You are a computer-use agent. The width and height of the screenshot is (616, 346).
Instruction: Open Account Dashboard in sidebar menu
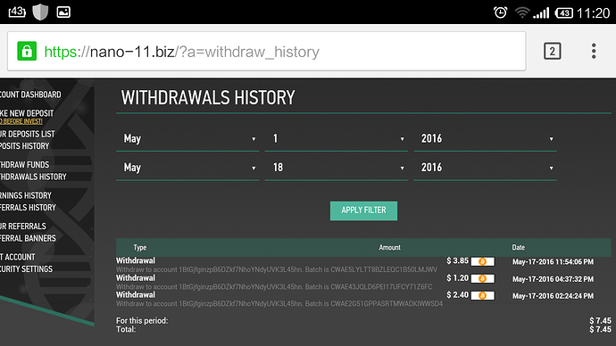point(30,95)
